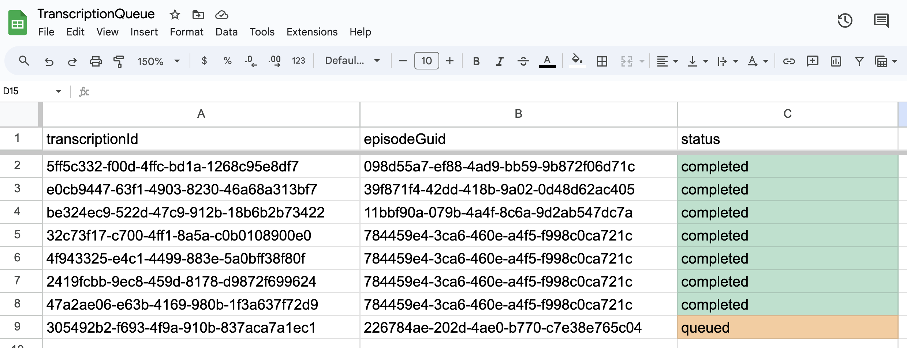Open the 150% zoom dropdown

(x=158, y=61)
